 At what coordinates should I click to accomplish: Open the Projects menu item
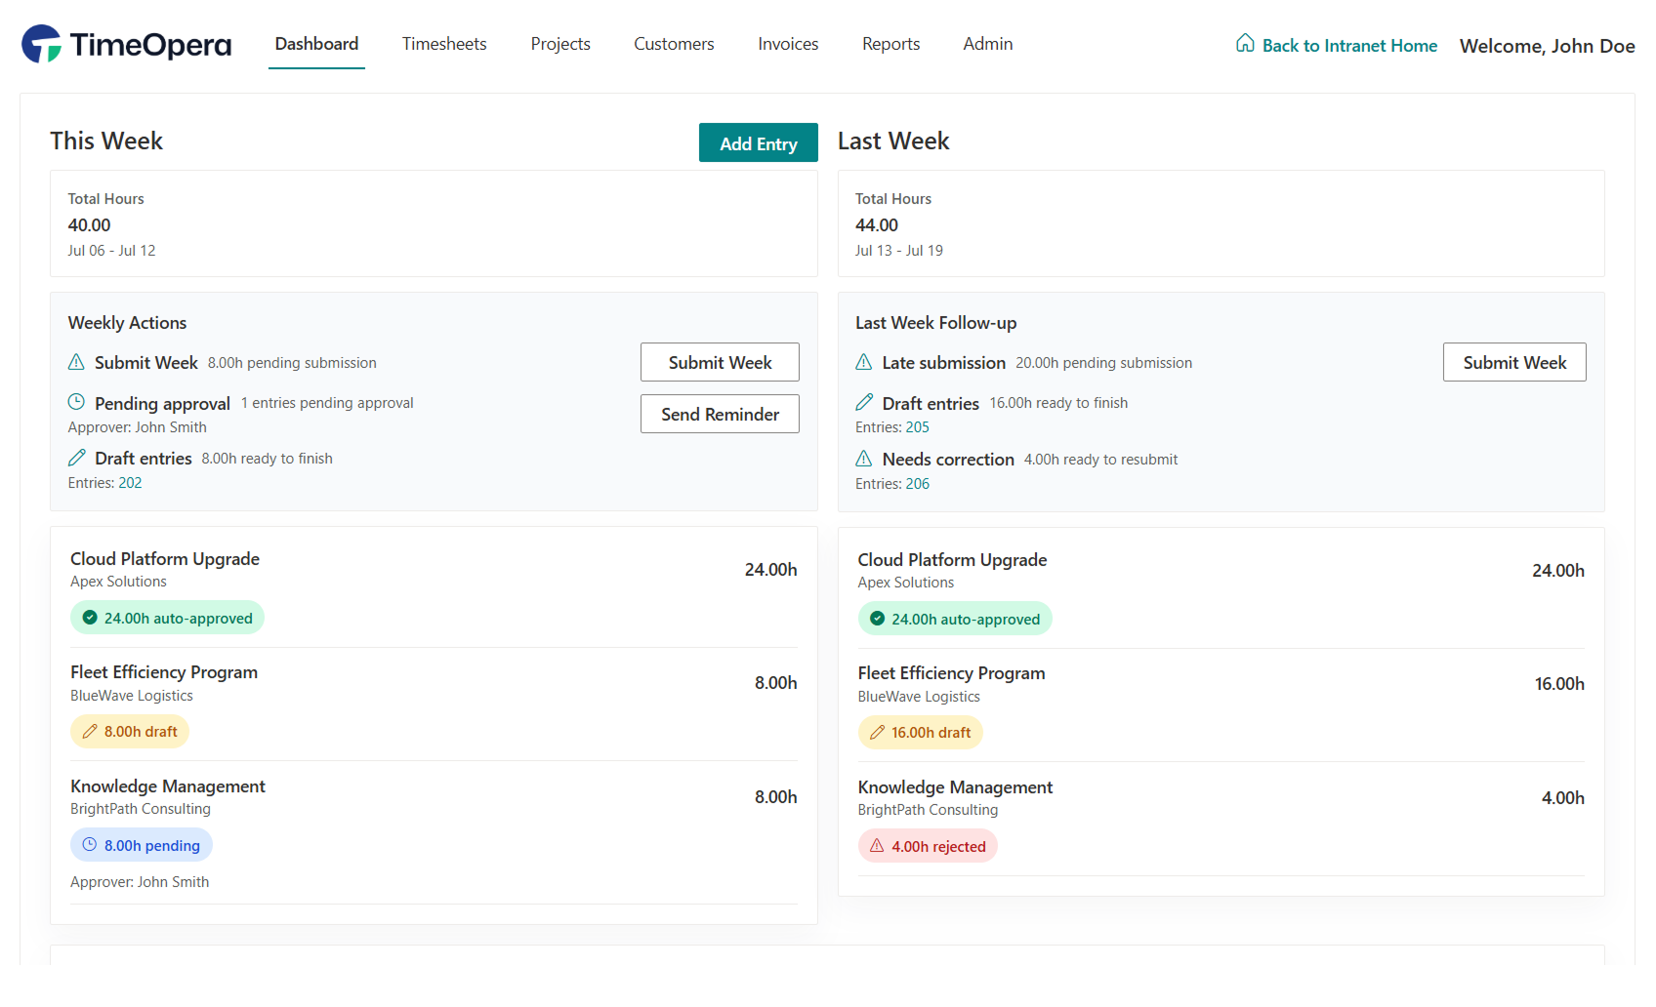pyautogui.click(x=560, y=44)
